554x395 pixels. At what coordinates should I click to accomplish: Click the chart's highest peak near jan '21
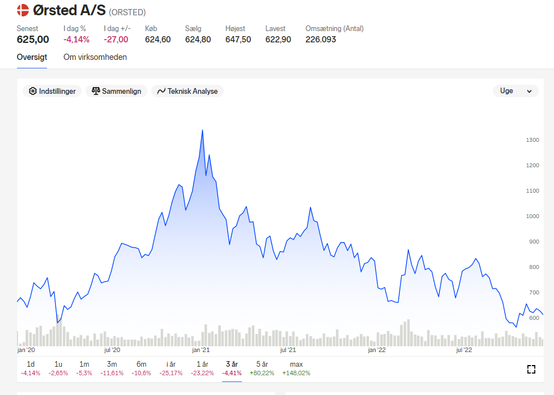point(202,131)
